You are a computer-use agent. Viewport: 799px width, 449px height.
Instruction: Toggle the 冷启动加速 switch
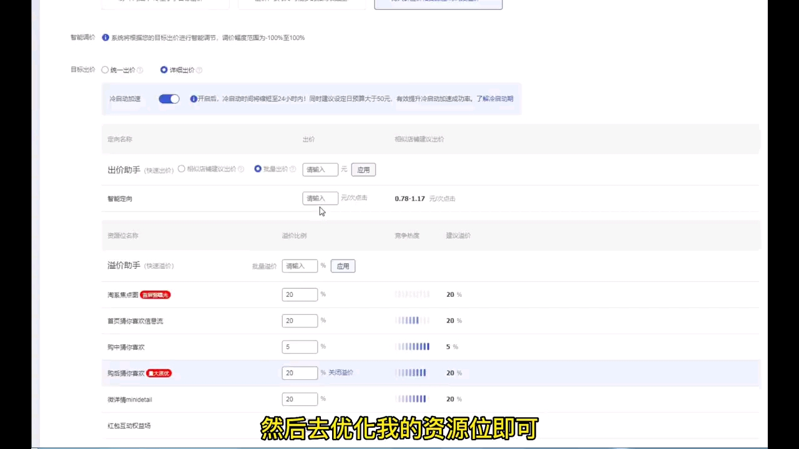tap(169, 99)
